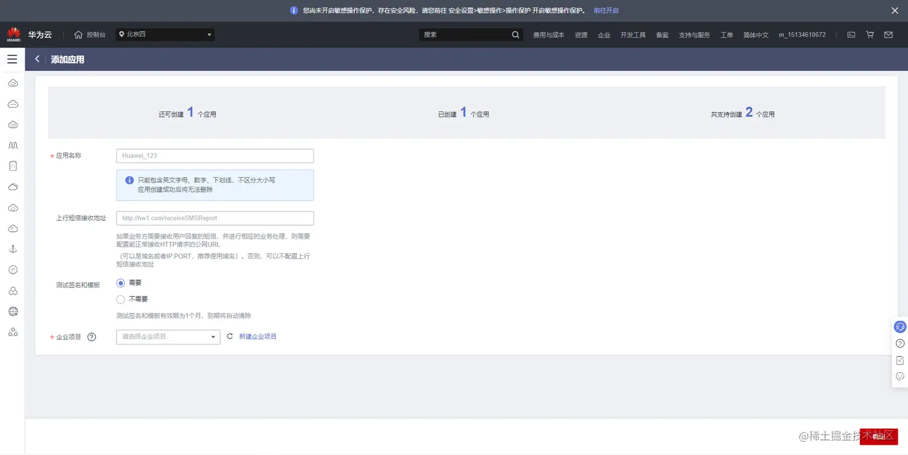This screenshot has width=908, height=455.
Task: Click the help icon beside 企业项目
Action: (x=92, y=337)
